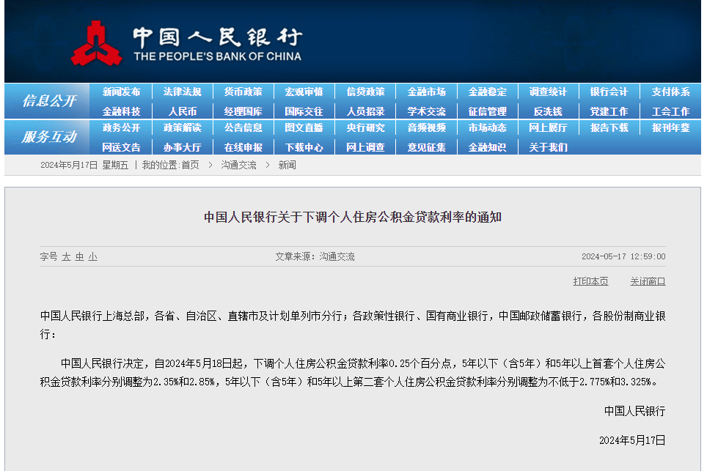Open 信贷政策 navigation link

tap(365, 92)
